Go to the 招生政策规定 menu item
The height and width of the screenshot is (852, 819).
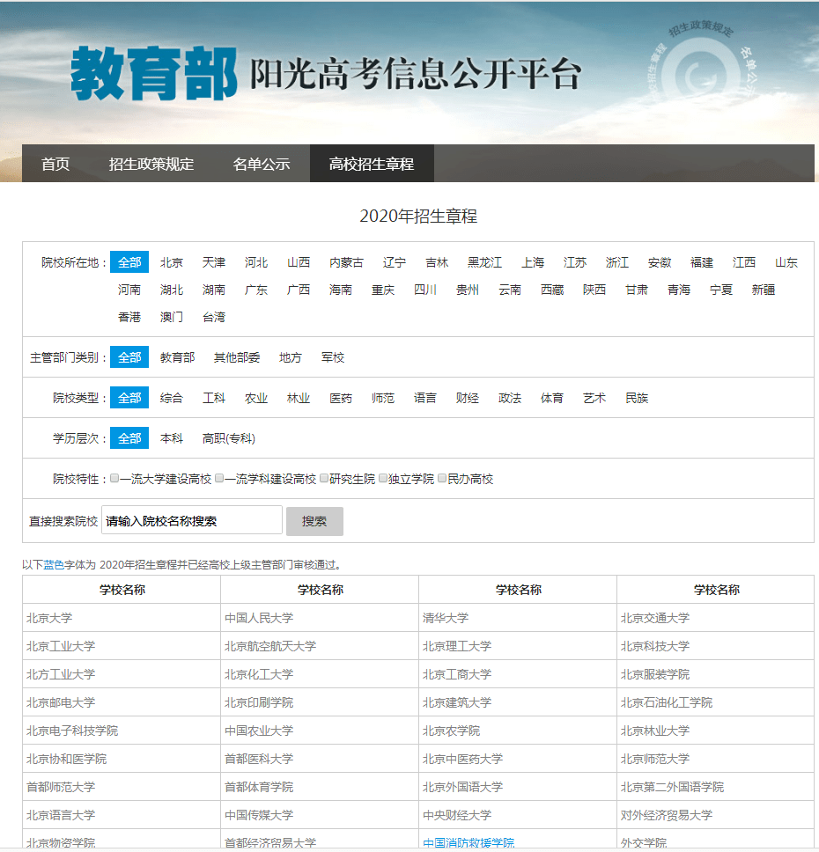(x=151, y=164)
